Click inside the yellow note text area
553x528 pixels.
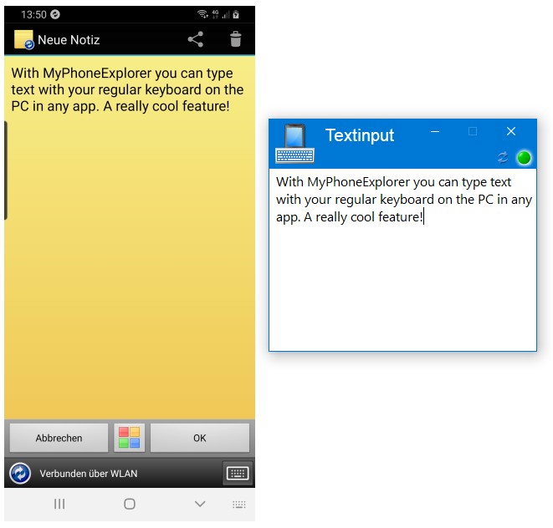tap(130, 238)
